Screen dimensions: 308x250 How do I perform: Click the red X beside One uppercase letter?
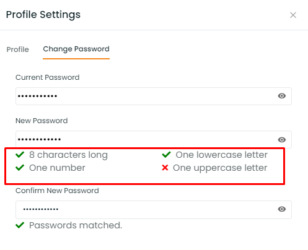pyautogui.click(x=165, y=168)
